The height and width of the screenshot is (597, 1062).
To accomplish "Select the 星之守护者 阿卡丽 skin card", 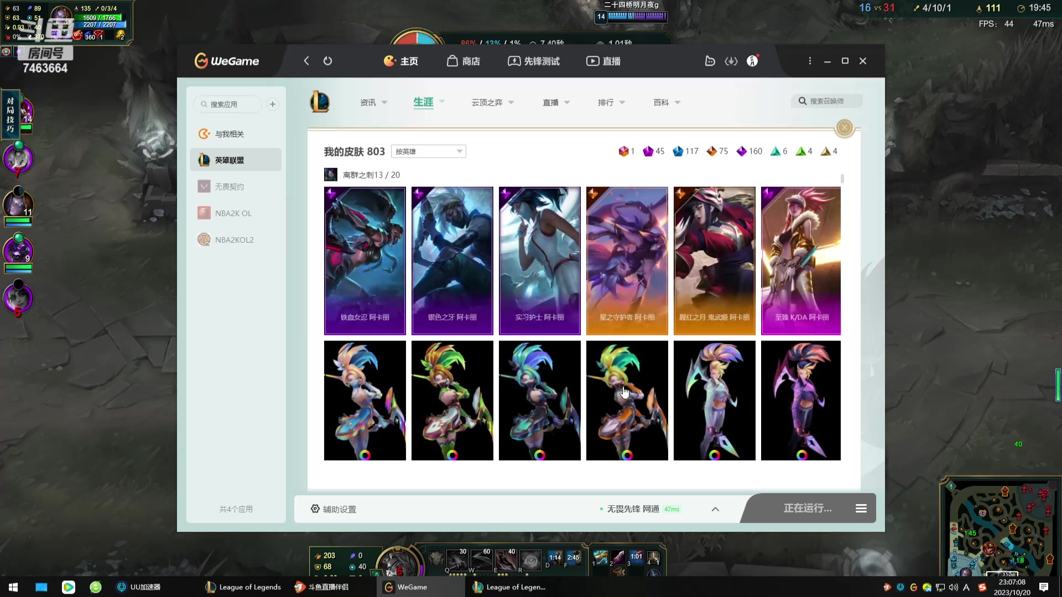I will click(x=627, y=261).
